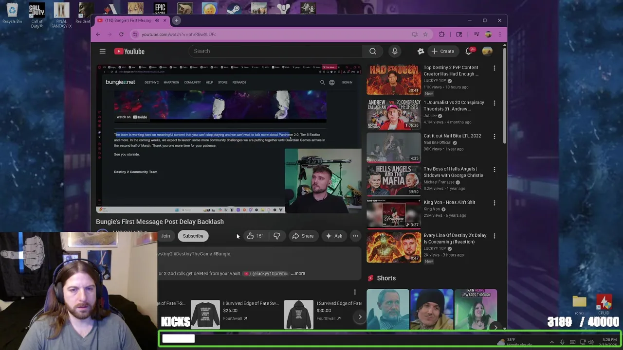The height and width of the screenshot is (350, 623).
Task: Click DESTINY 2 menu in video
Action: [151, 82]
